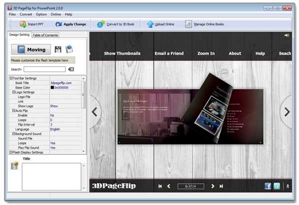Click the Import PPT toolbar icon
Image resolution: width=299 pixels, height=205 pixels.
click(23, 24)
